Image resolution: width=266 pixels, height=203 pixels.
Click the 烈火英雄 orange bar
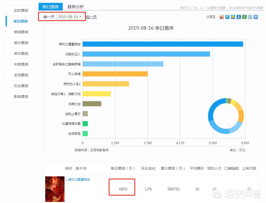(x=115, y=74)
